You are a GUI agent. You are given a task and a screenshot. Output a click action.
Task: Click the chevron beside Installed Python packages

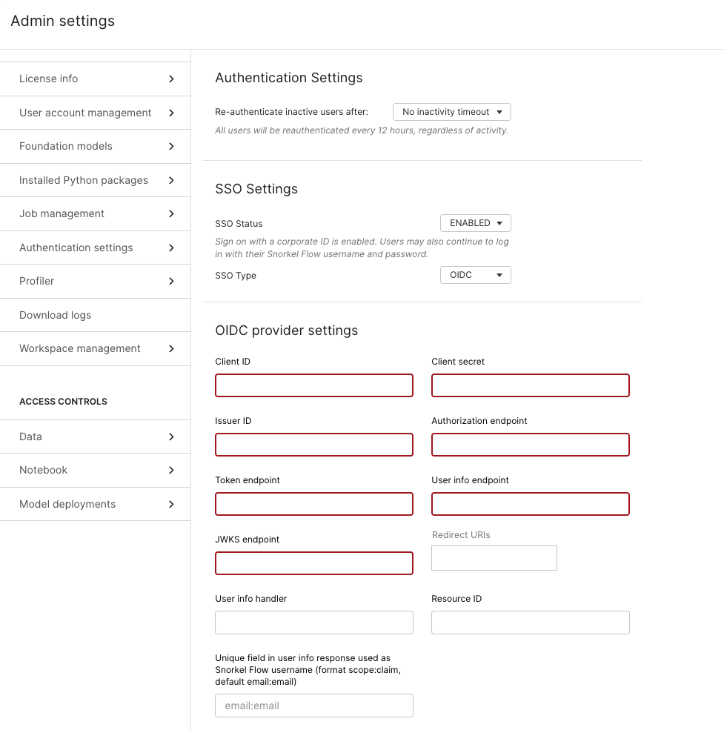tap(171, 181)
